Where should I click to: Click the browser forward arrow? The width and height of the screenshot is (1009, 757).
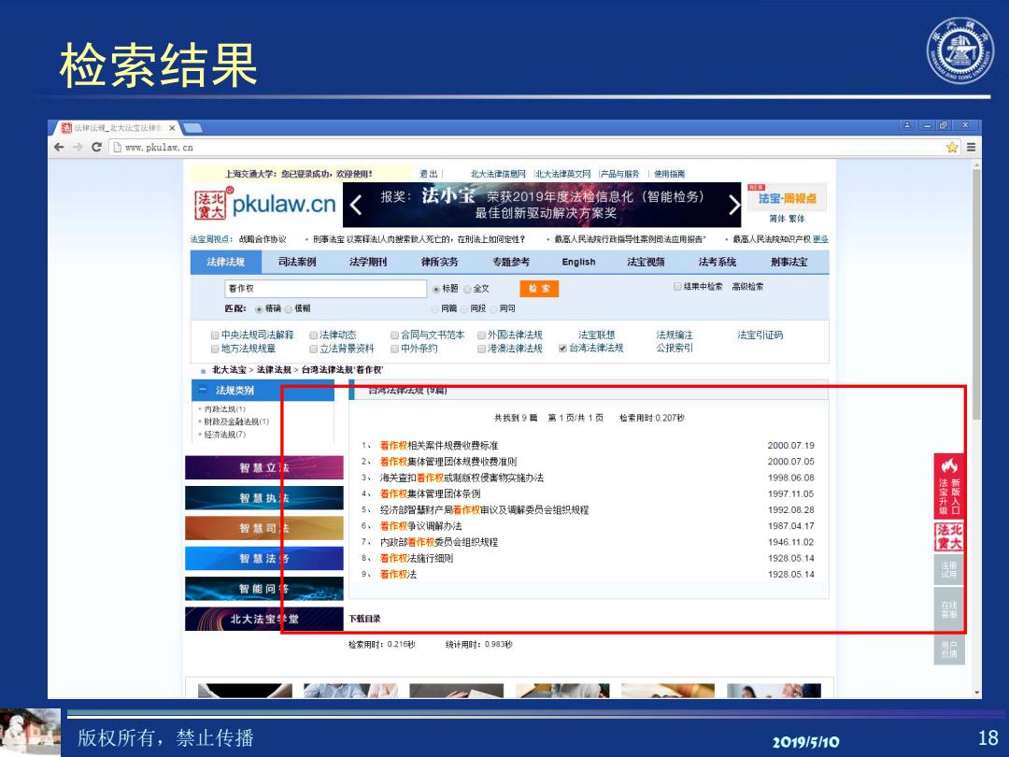click(x=78, y=148)
